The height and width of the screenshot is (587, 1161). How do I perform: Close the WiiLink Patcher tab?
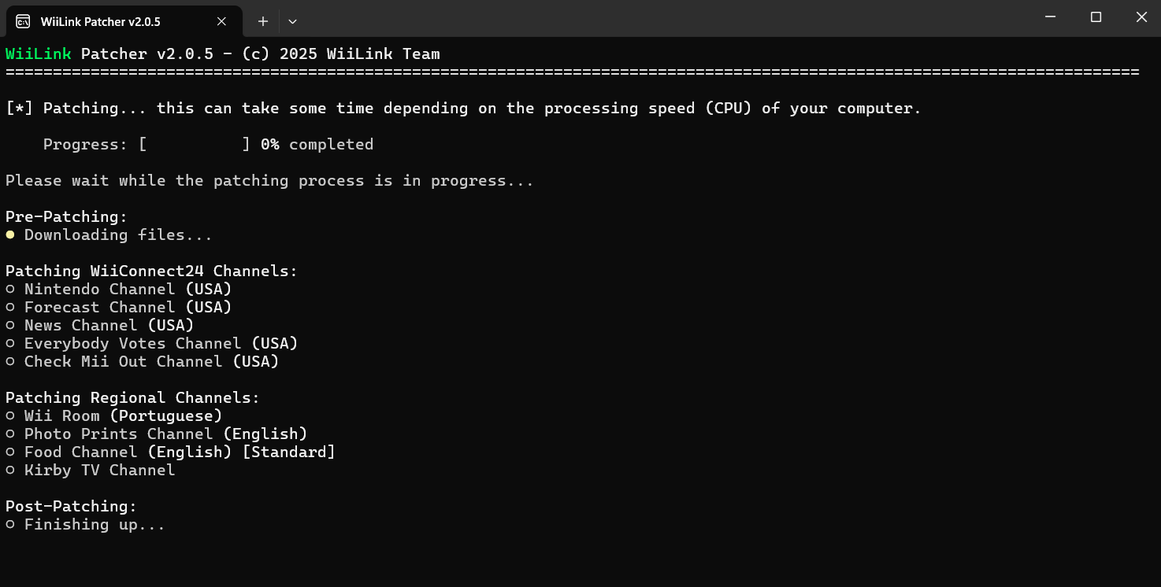point(222,21)
